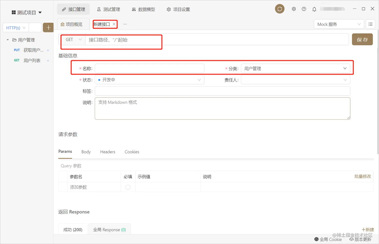Close the 新建接口 tab

point(114,24)
